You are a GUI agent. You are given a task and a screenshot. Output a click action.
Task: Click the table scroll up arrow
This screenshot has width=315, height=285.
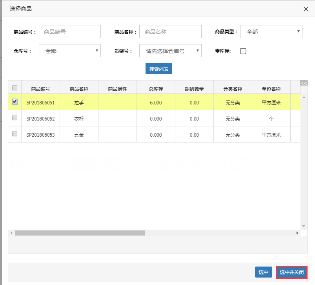tap(304, 97)
